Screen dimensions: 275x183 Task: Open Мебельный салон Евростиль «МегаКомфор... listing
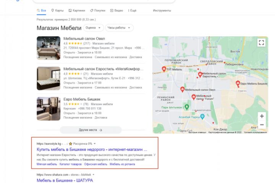[103, 69]
